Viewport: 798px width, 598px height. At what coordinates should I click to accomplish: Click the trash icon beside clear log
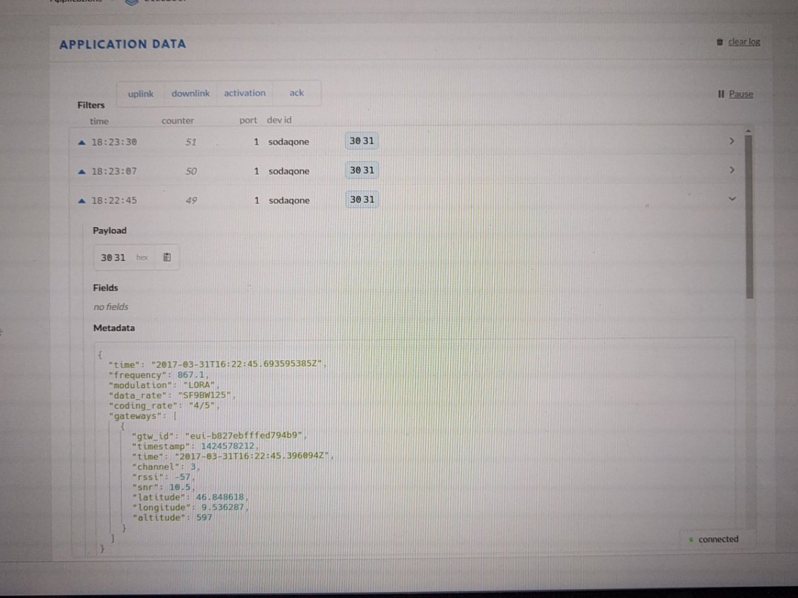(x=720, y=42)
